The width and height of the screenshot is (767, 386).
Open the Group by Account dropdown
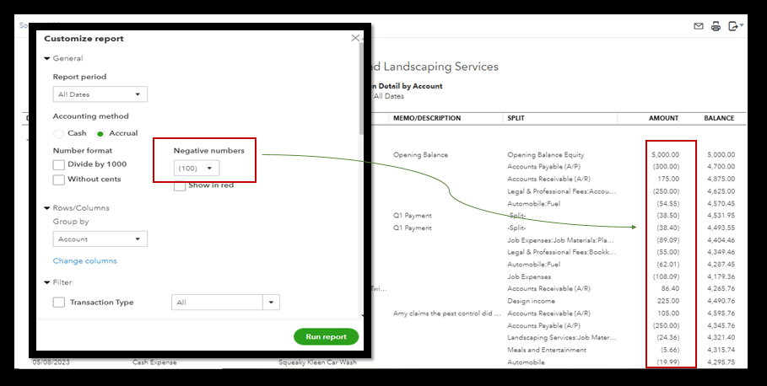coord(100,239)
